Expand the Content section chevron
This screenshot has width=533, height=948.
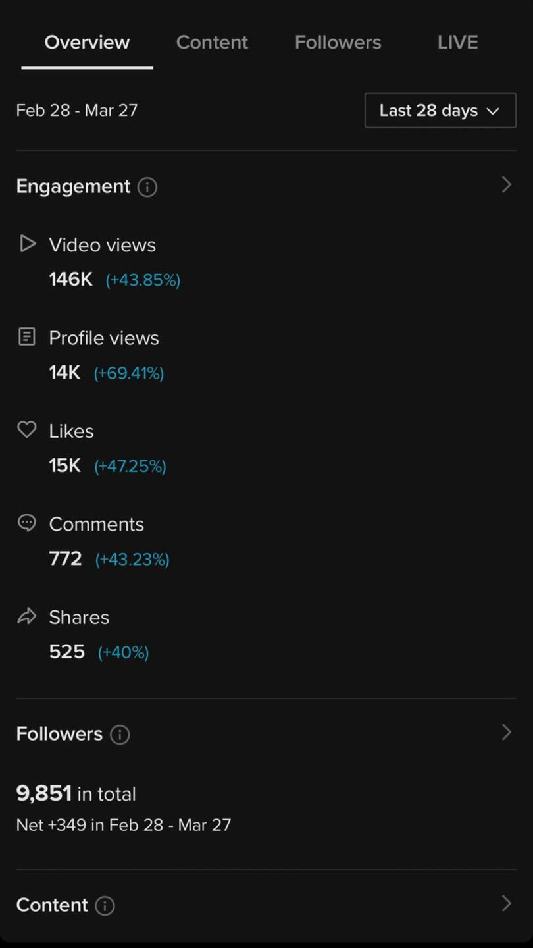pyautogui.click(x=506, y=903)
